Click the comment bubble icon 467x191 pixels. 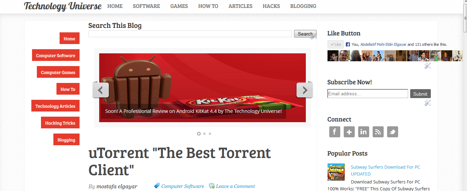pos(212,186)
